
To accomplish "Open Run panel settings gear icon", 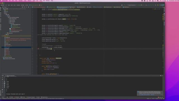I will click(x=161, y=76).
